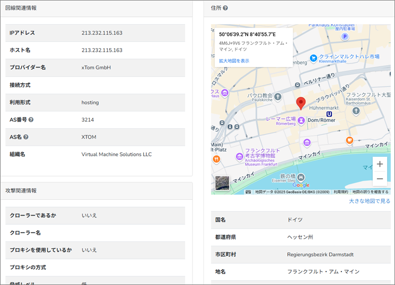Click the Archäologisches Museum marker icon
395x285 pixels.
point(239,157)
